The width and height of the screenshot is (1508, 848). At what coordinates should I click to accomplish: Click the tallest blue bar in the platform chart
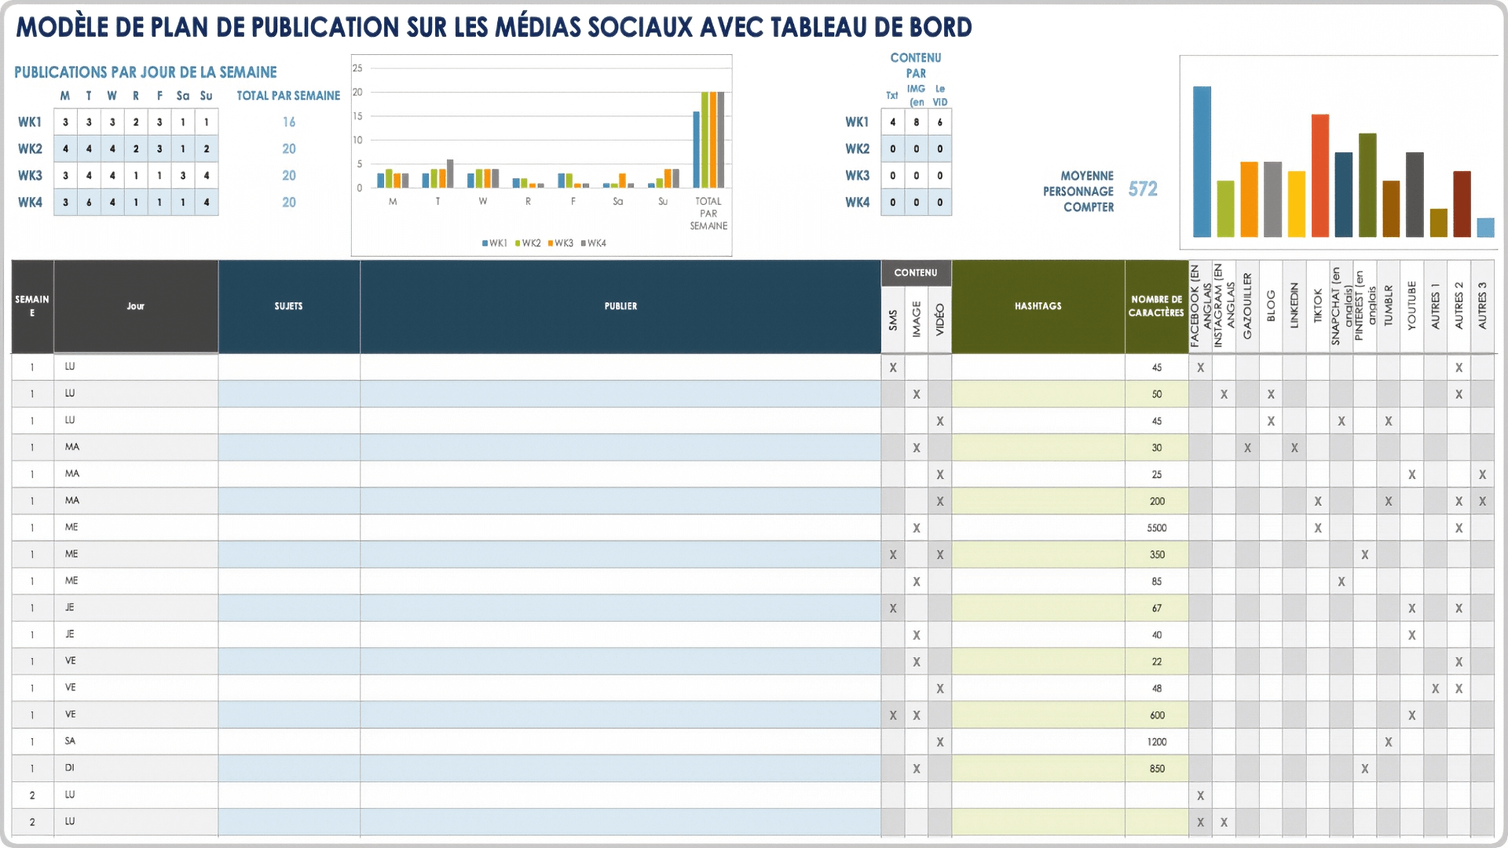tap(1202, 162)
